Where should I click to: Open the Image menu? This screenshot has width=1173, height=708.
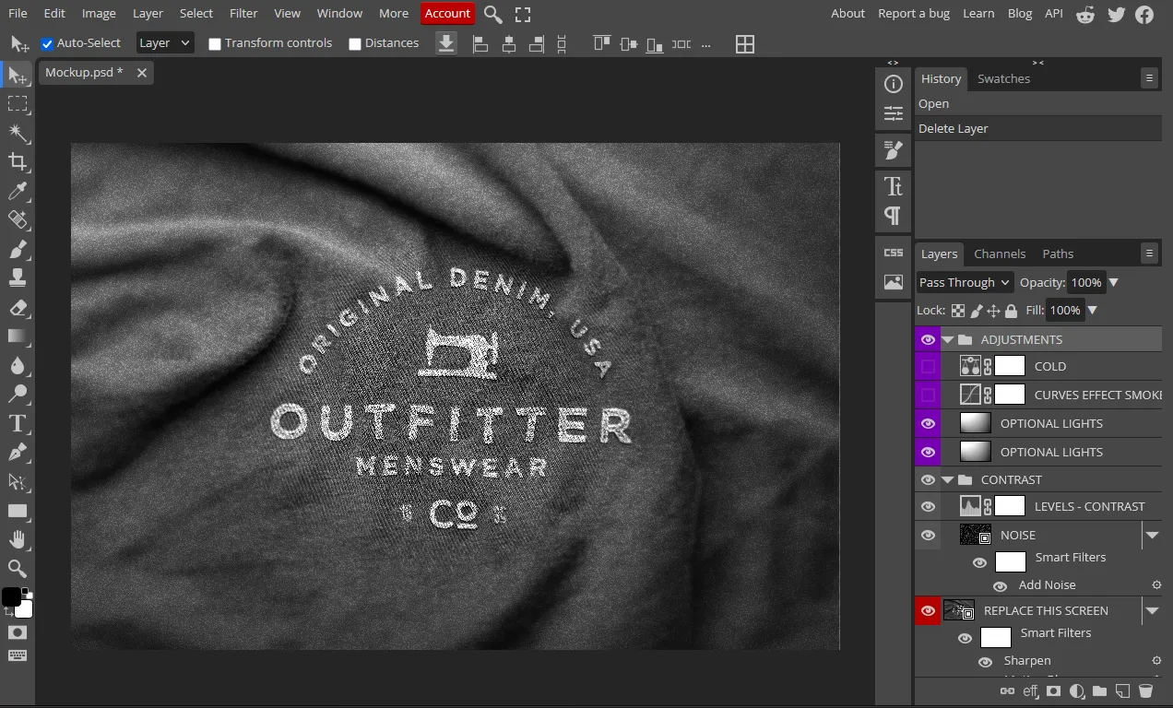pyautogui.click(x=99, y=13)
